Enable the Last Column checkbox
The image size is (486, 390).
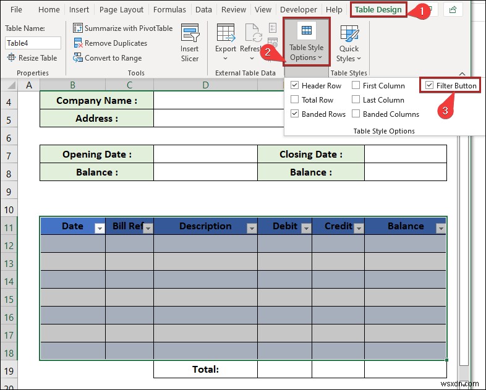pyautogui.click(x=356, y=100)
